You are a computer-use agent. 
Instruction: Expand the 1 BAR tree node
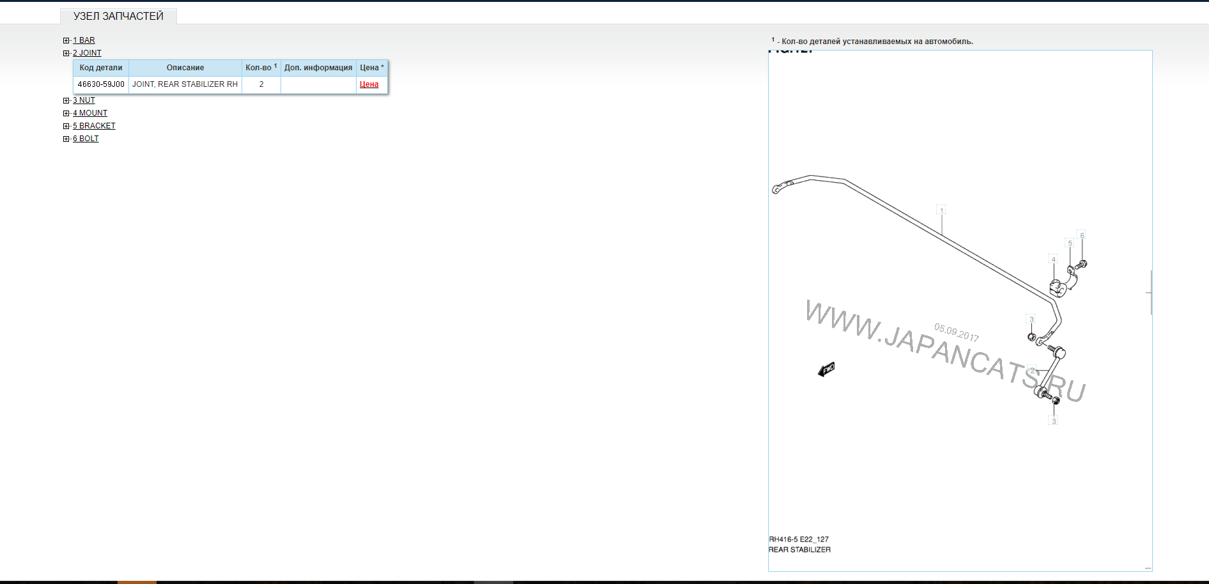(66, 40)
